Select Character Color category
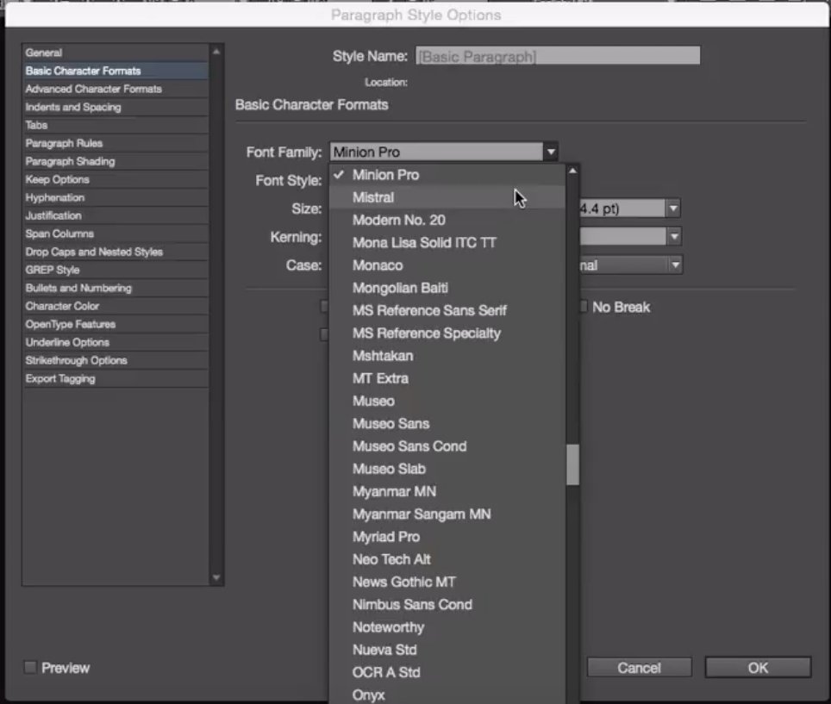Screen dimensions: 831x704 (116, 306)
